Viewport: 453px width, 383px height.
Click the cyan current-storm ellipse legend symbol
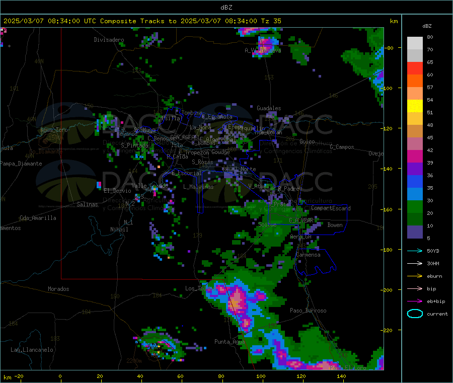click(x=415, y=314)
